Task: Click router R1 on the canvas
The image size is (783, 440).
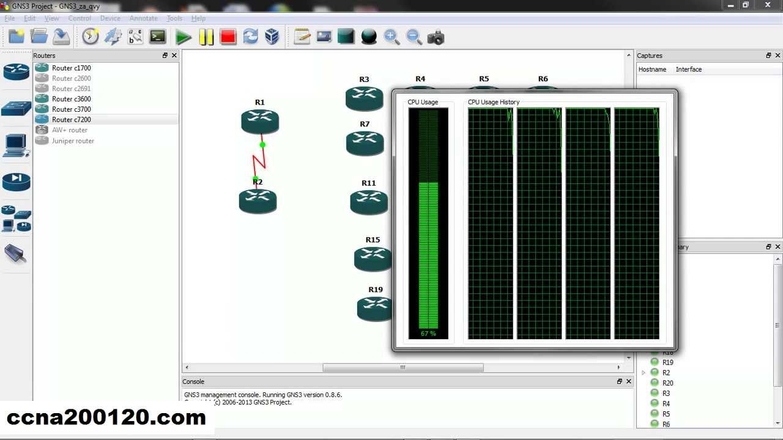Action: tap(260, 121)
